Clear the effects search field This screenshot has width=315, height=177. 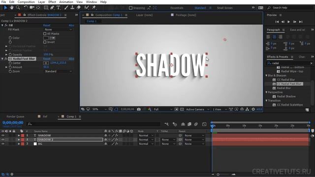312,63
